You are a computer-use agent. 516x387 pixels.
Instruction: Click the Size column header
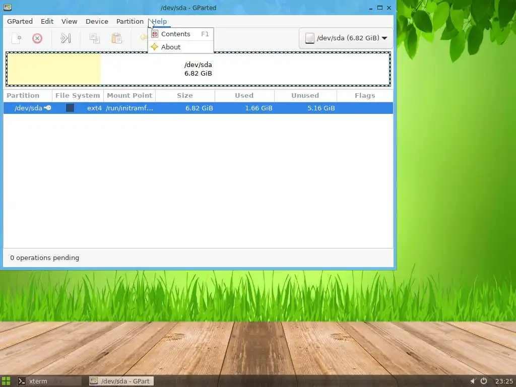(x=185, y=96)
